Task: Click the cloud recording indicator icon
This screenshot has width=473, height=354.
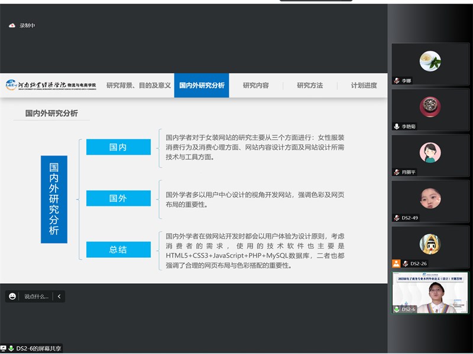Action: tap(12, 25)
